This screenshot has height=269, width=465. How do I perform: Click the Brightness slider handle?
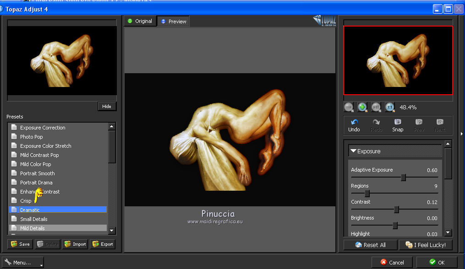pyautogui.click(x=395, y=226)
